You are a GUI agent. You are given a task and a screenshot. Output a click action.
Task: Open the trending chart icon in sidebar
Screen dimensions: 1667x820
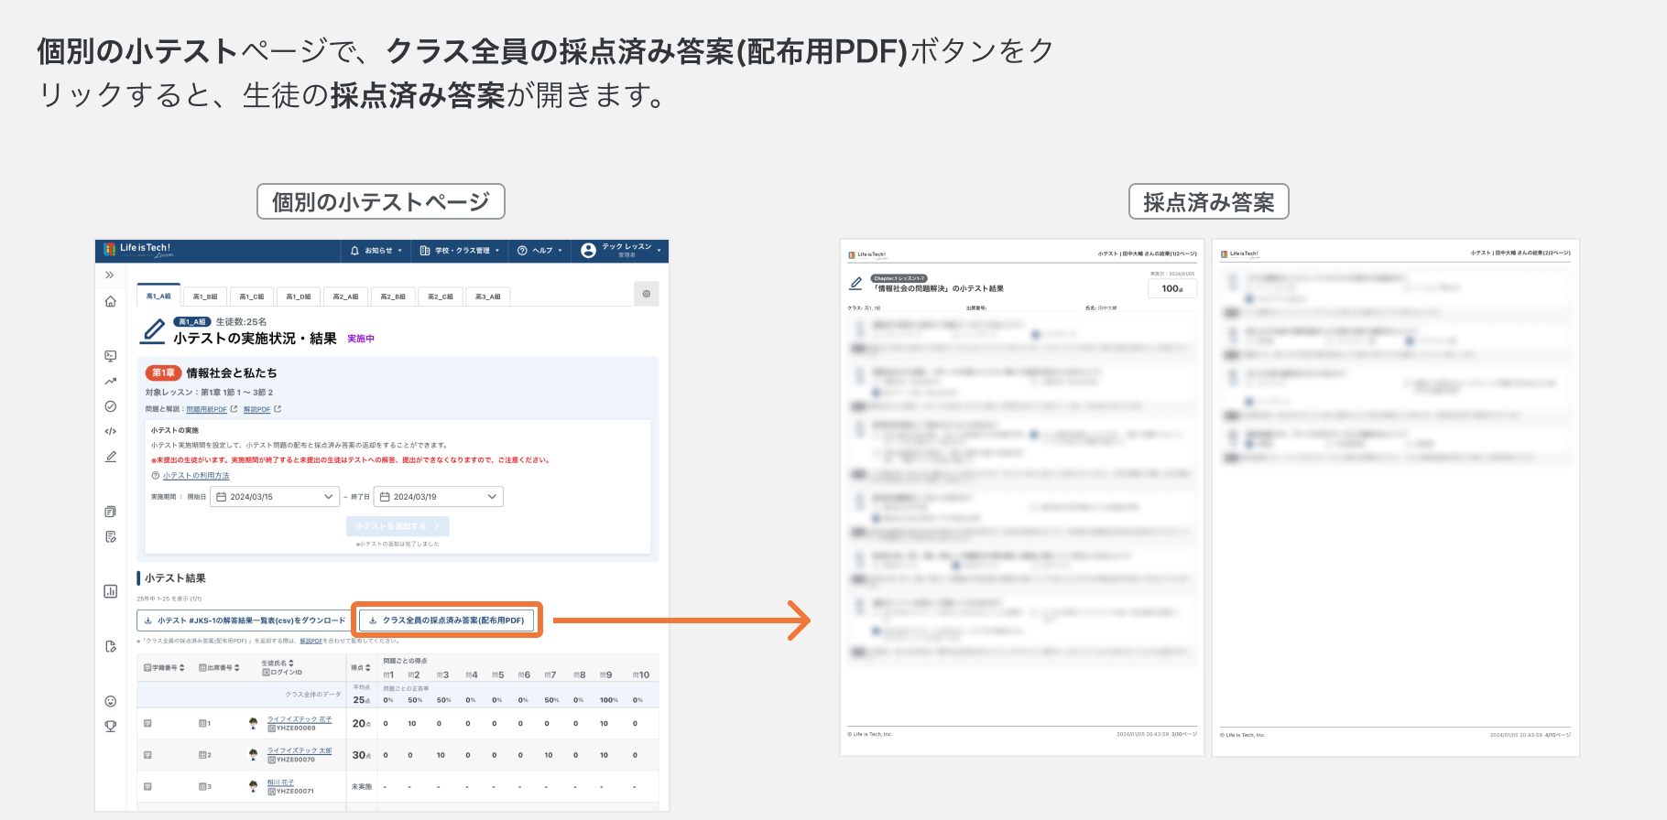tap(110, 381)
